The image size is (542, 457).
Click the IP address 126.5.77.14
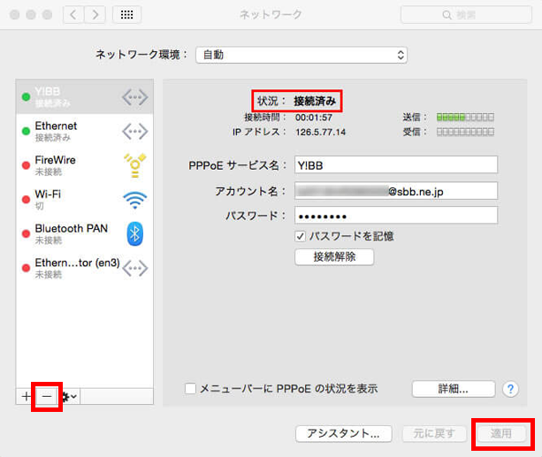(x=320, y=132)
